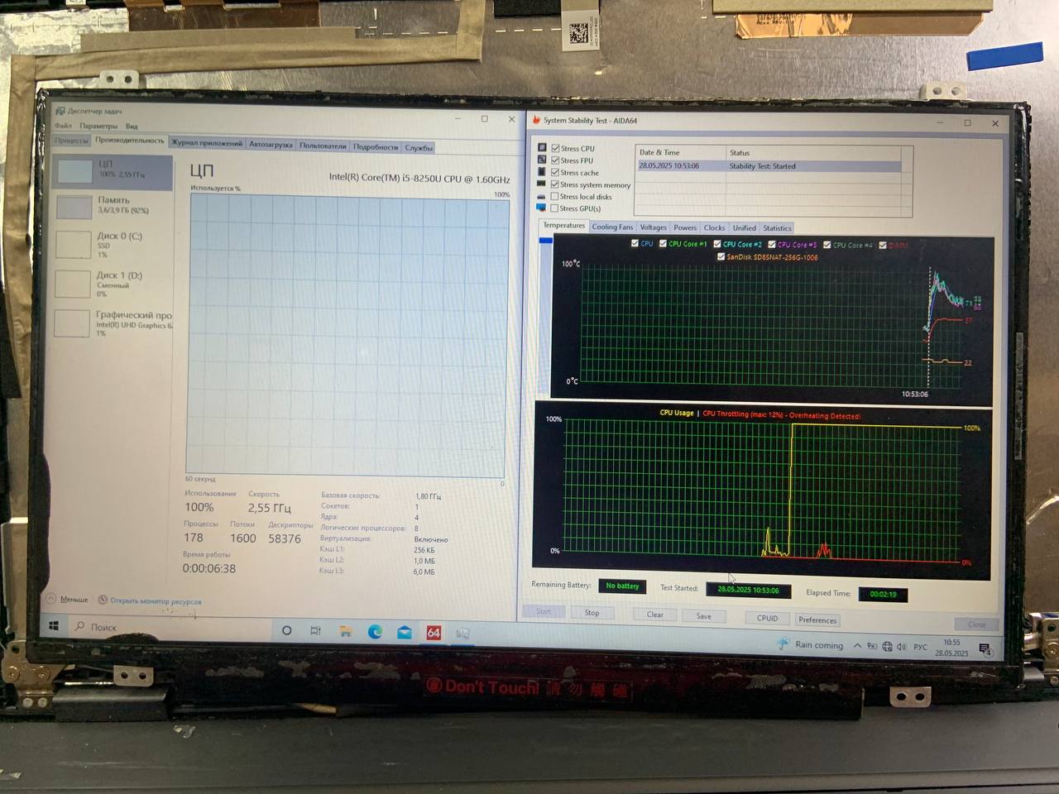Screen dimensions: 1059x794
Task: Enable the Stress GPU(s) checkbox
Action: [x=555, y=208]
